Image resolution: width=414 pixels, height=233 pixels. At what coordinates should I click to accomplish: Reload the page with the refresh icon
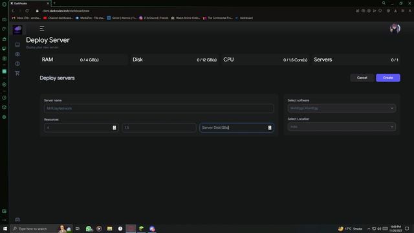[27, 11]
